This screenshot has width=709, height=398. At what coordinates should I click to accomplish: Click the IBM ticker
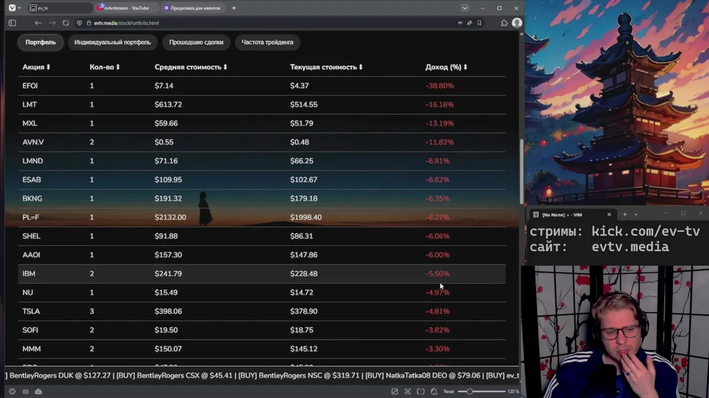click(29, 274)
